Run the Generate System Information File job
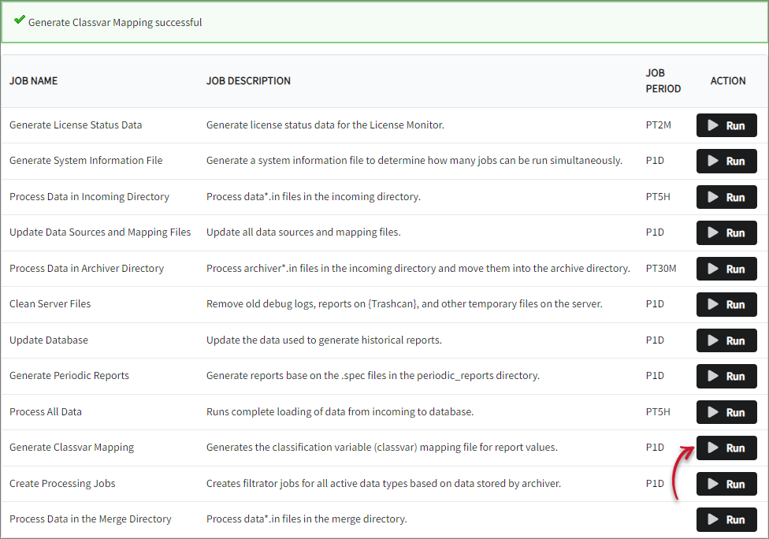Image resolution: width=769 pixels, height=539 pixels. pyautogui.click(x=726, y=161)
